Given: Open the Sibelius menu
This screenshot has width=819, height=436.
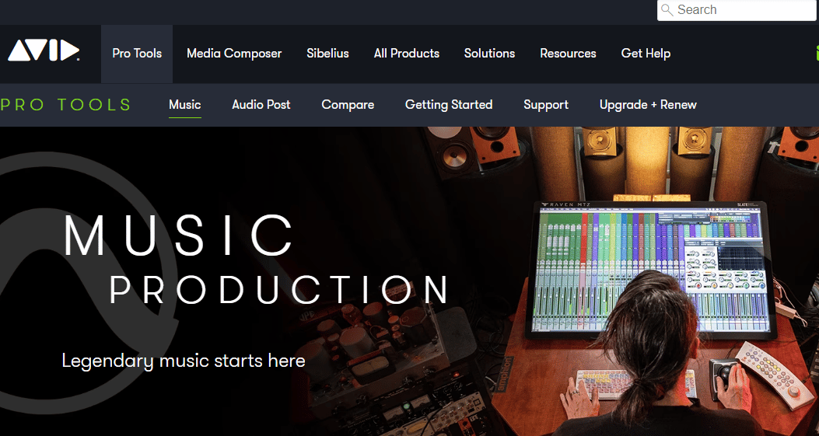Looking at the screenshot, I should (327, 54).
